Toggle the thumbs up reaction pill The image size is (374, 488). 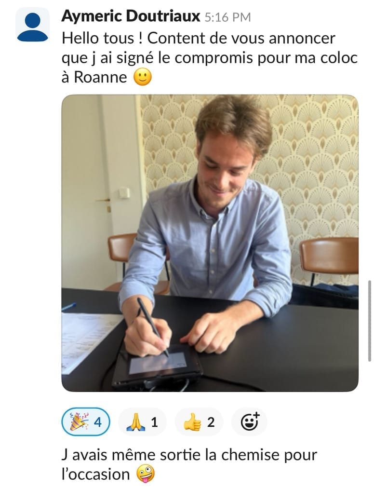199,422
